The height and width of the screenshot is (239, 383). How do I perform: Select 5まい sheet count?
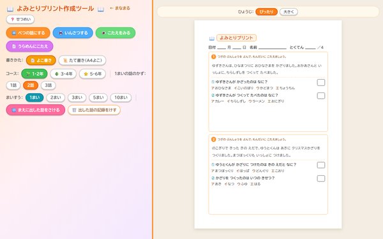[x=98, y=98]
